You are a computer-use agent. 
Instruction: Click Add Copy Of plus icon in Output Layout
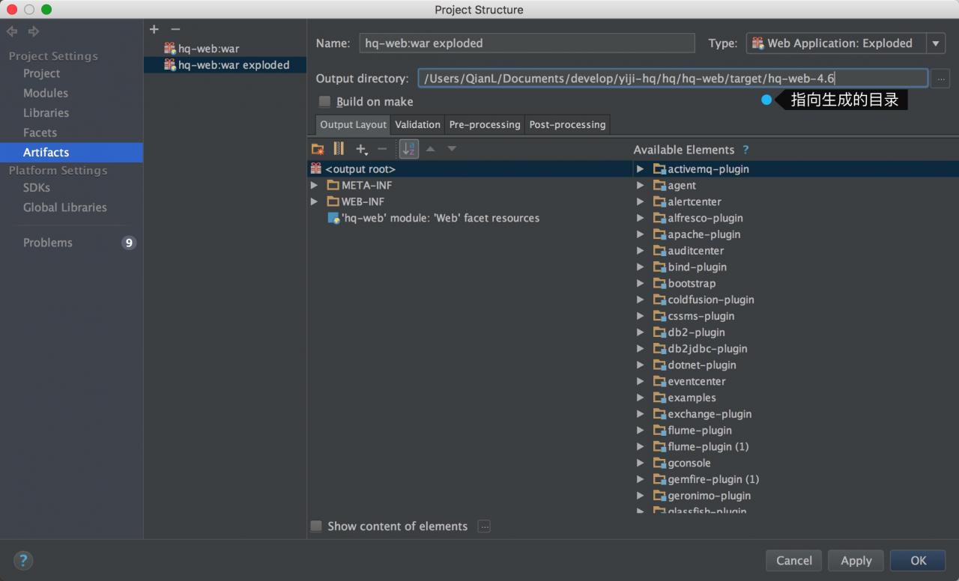361,149
